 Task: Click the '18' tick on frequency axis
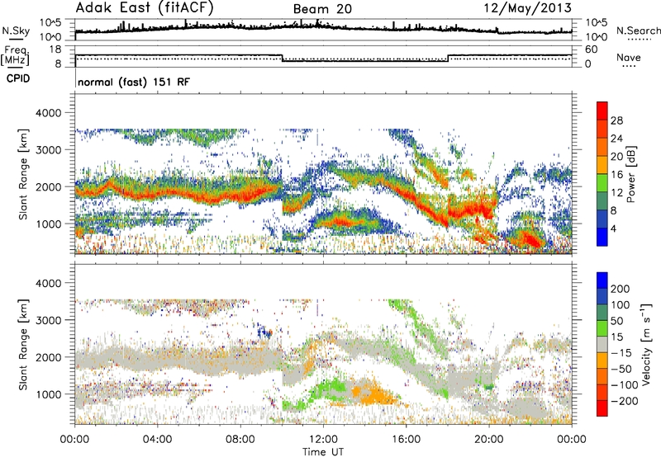(55, 49)
